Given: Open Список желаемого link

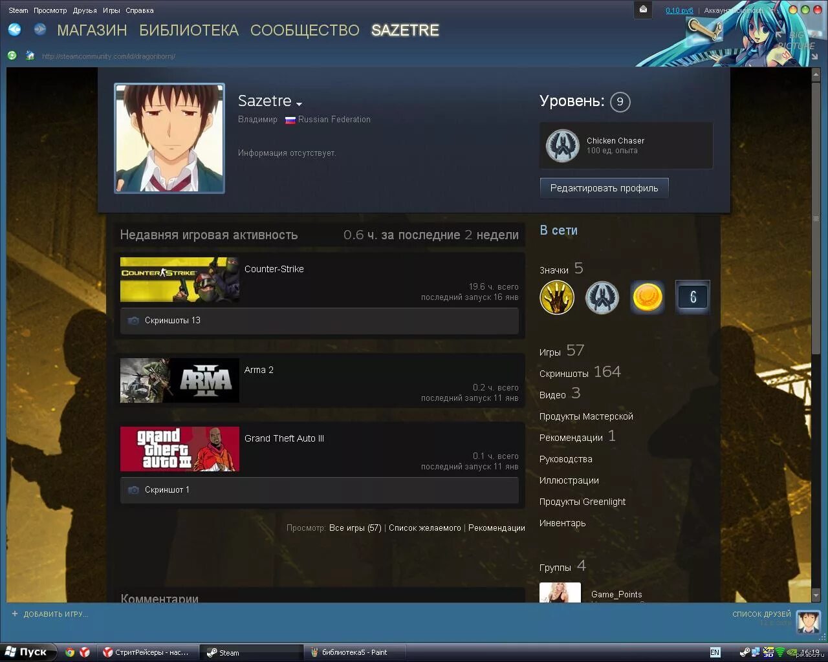Looking at the screenshot, I should coord(425,528).
